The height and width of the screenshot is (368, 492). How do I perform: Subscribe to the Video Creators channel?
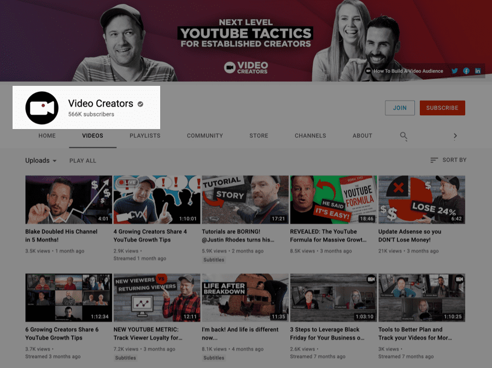[442, 108]
